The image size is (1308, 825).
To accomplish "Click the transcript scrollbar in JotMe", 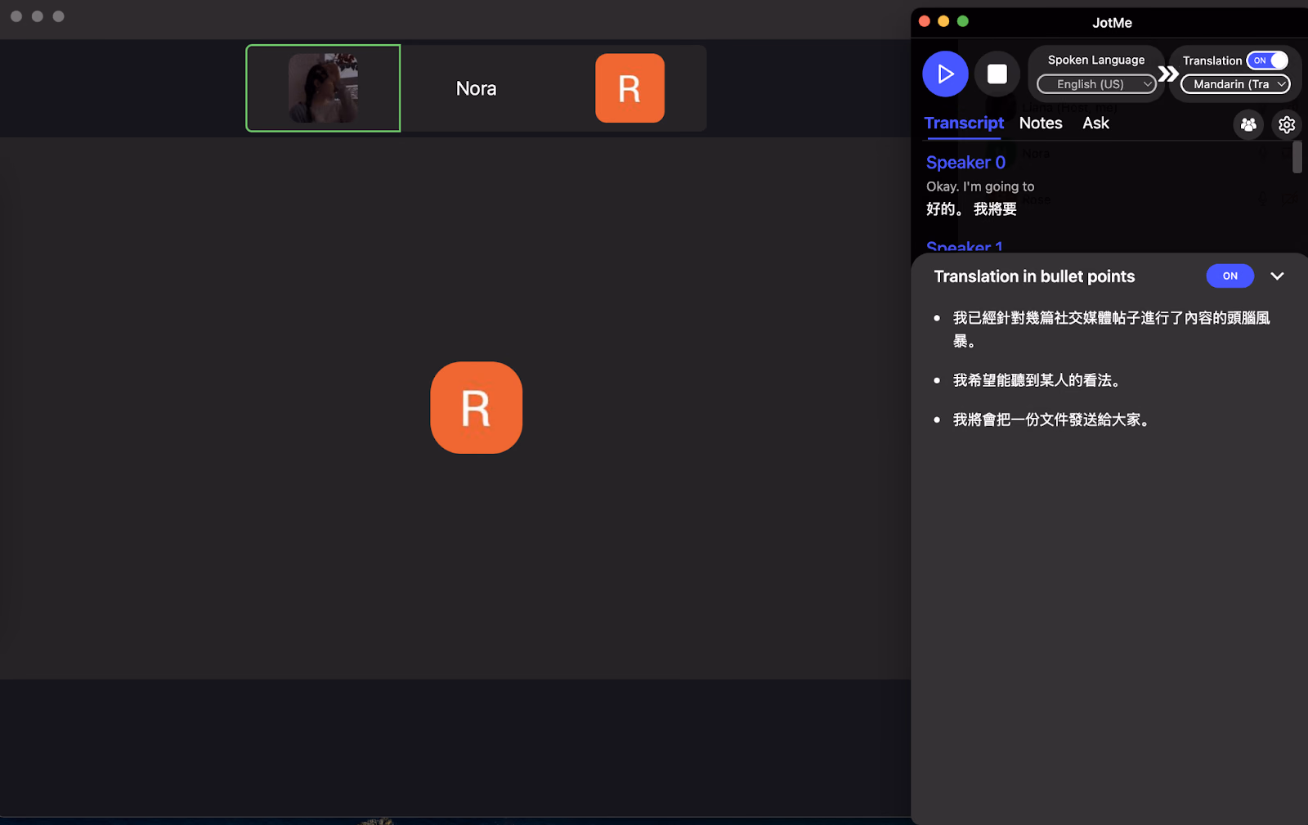I will [x=1297, y=157].
